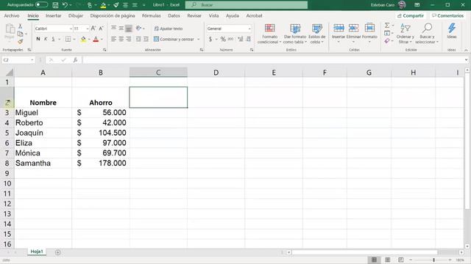Add a new sheet with plus button
Image resolution: width=471 pixels, height=264 pixels.
coord(58,252)
